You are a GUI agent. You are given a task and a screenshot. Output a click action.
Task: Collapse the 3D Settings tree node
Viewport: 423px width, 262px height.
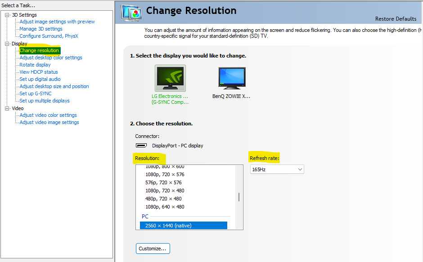(x=7, y=15)
